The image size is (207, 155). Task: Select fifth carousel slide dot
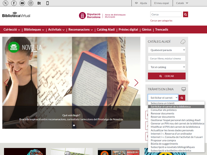[x=77, y=125]
